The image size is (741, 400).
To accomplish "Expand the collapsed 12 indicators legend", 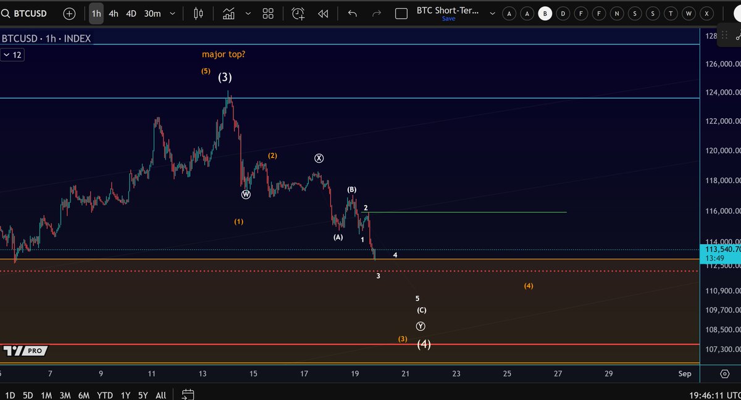I will pos(12,55).
